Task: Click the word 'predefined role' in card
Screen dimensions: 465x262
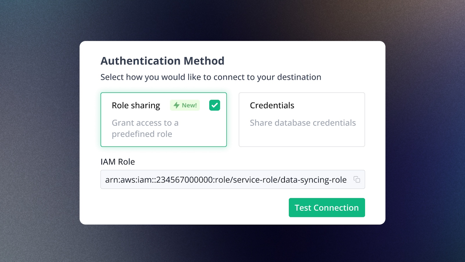Action: (x=142, y=134)
